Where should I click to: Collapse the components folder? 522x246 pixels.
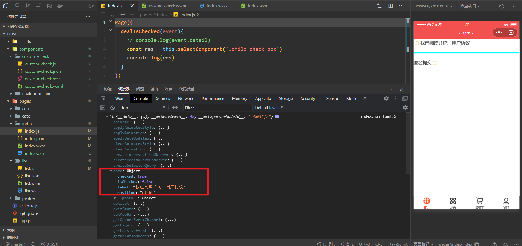click(x=8, y=49)
